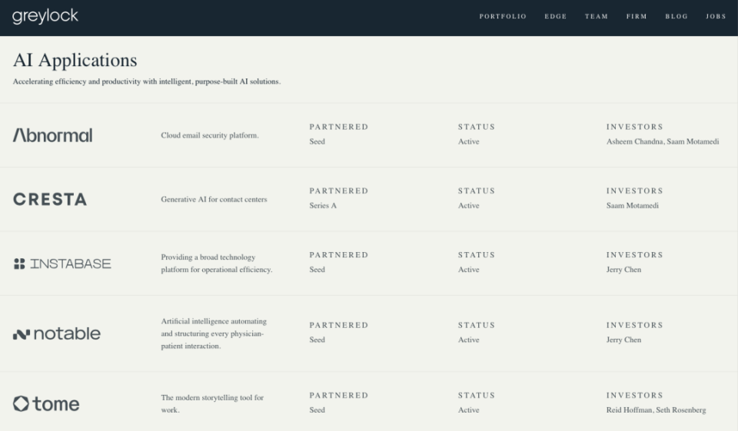Click Jerry Chen in the notable row

623,340
